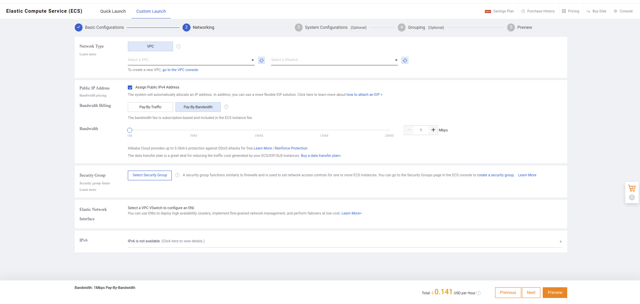Open the DDoS Learn More link
The width and height of the screenshot is (640, 304).
[263, 148]
